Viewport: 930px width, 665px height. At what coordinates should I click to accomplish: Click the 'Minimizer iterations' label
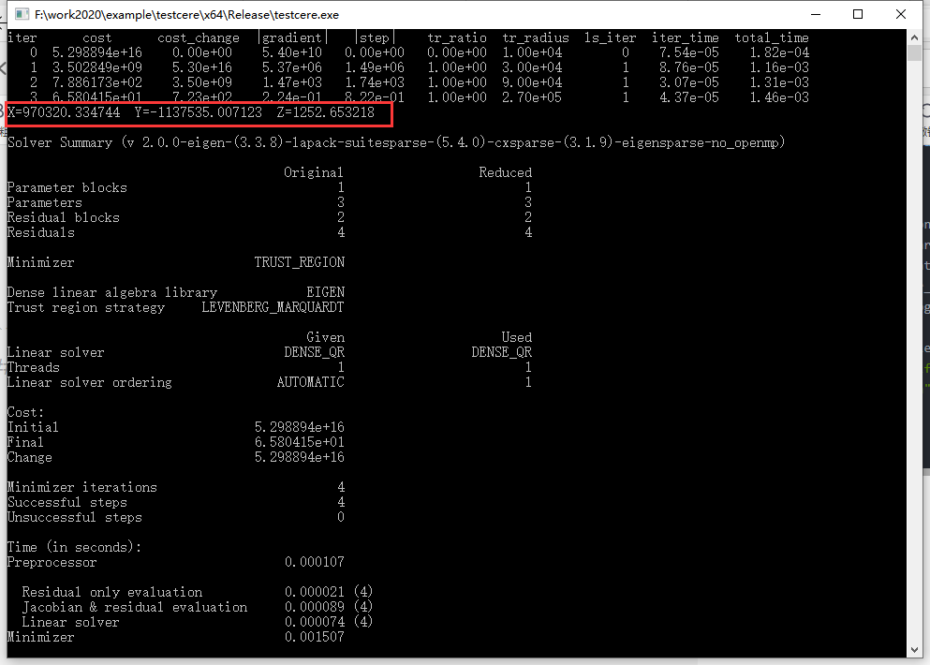click(x=82, y=487)
